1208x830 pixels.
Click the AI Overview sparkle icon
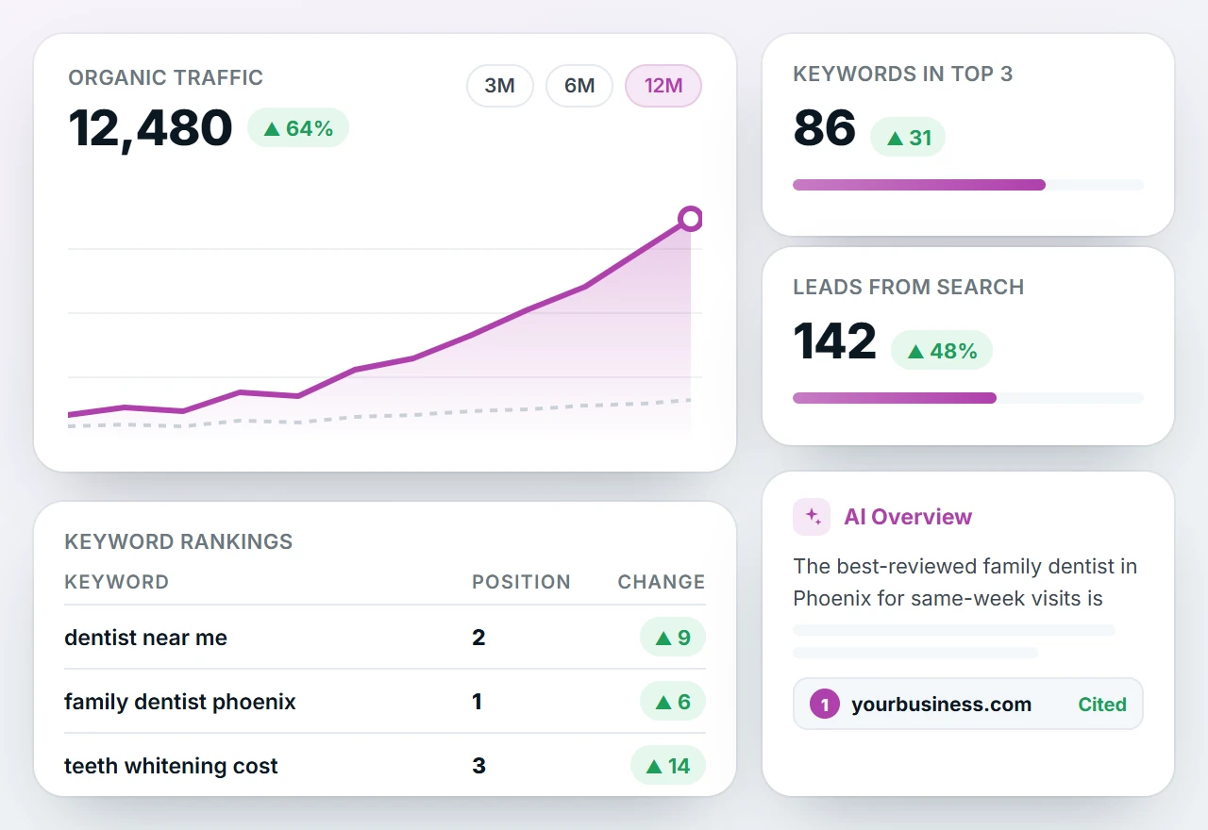point(812,517)
